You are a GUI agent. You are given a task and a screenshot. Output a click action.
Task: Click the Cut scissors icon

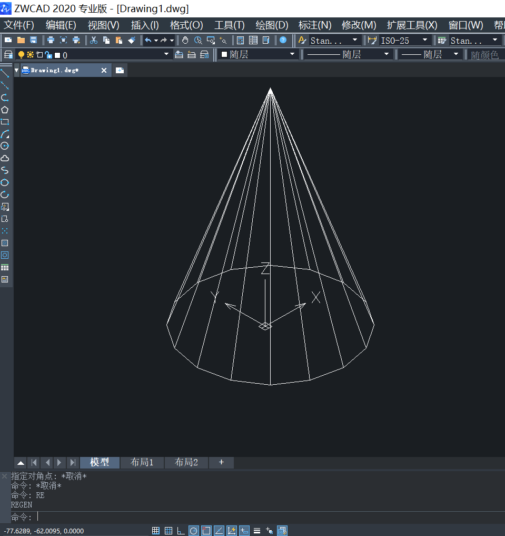click(x=94, y=40)
